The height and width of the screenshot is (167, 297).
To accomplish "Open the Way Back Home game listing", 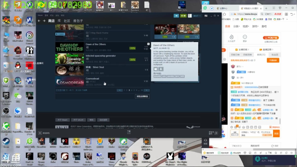I will coord(102,36).
